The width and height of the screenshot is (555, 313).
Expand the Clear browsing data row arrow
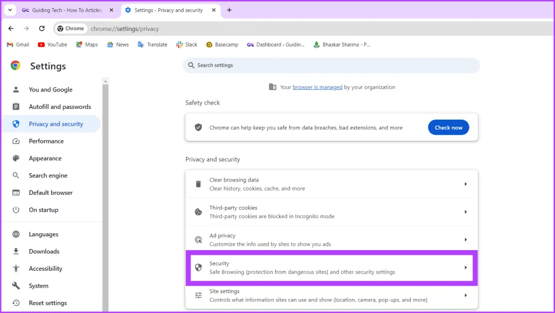(x=466, y=184)
